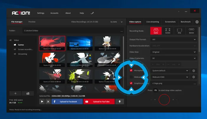Open the tool icon beside Help
The width and height of the screenshot is (207, 119).
tap(92, 13)
